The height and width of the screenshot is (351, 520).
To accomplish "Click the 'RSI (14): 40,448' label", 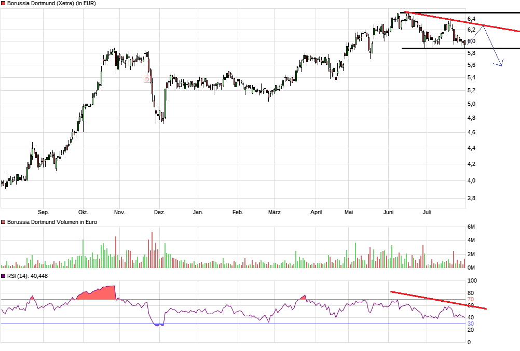I will (x=28, y=276).
